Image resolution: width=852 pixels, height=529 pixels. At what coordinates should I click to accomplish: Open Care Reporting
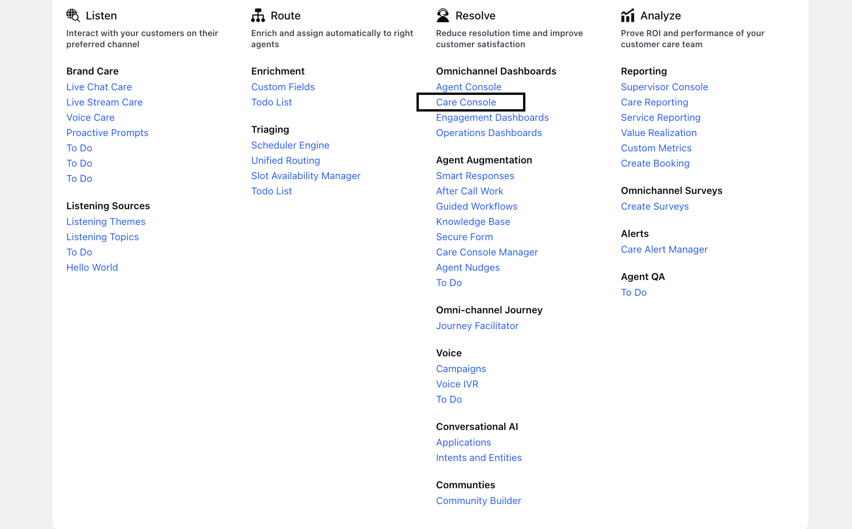coord(655,102)
